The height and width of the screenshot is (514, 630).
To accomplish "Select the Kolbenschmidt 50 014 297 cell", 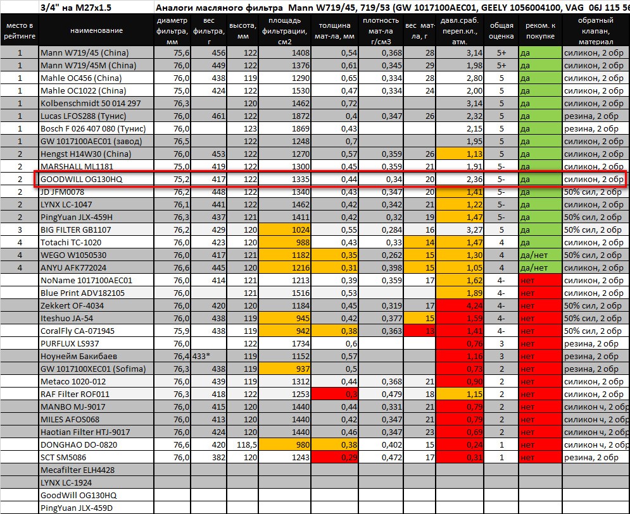I will tap(96, 103).
